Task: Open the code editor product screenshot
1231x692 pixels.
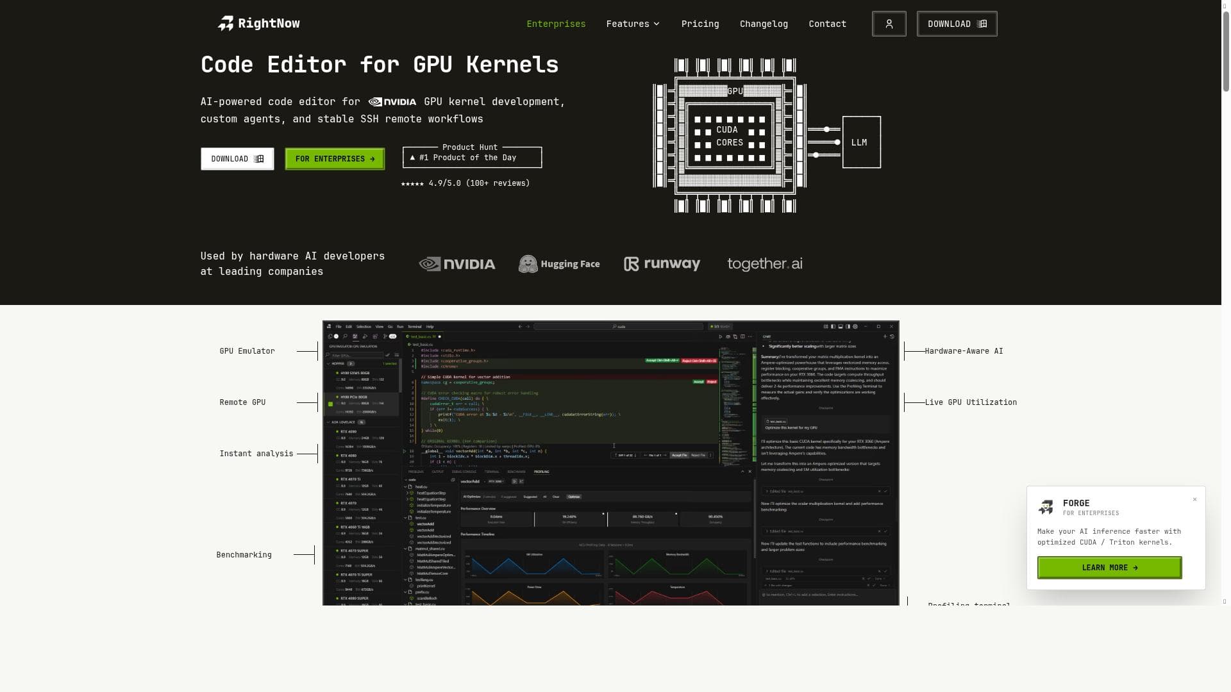Action: coord(610,463)
